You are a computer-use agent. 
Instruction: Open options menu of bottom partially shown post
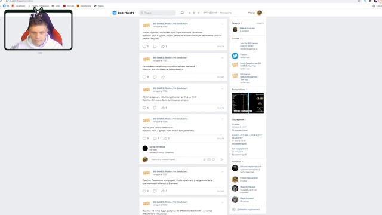pos(222,202)
